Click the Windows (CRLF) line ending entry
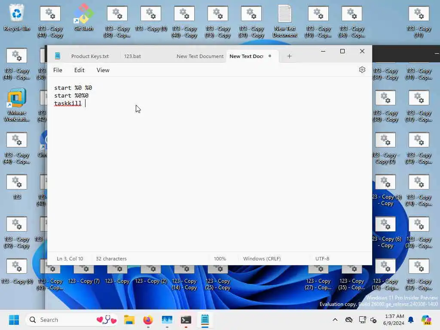 tap(262, 259)
